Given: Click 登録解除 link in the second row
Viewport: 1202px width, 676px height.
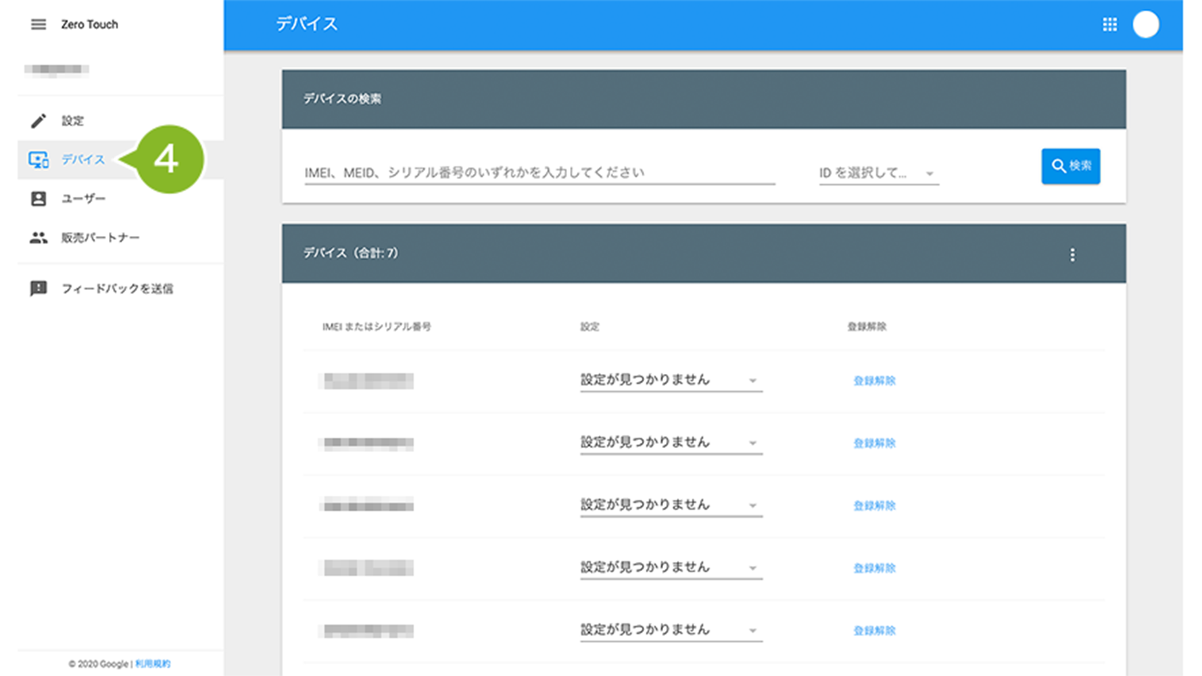Looking at the screenshot, I should [874, 443].
